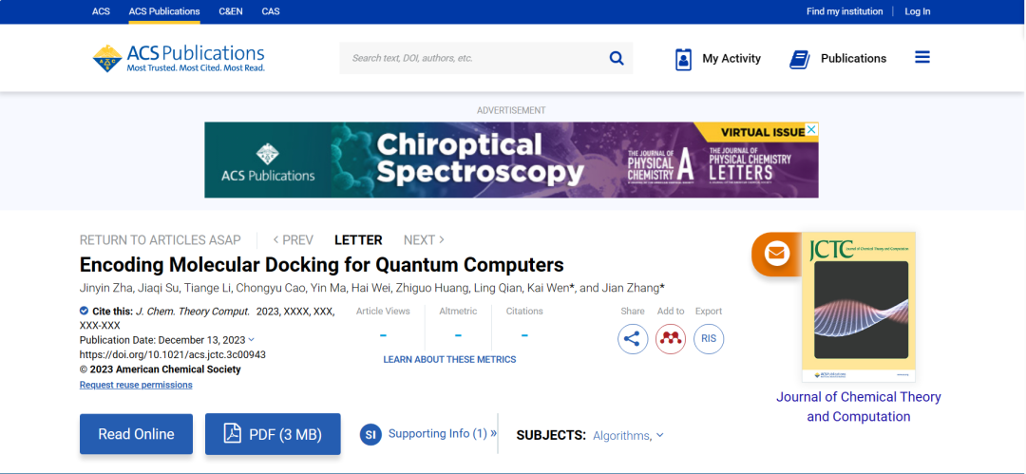Click Log In
This screenshot has width=1026, height=474.
point(918,11)
